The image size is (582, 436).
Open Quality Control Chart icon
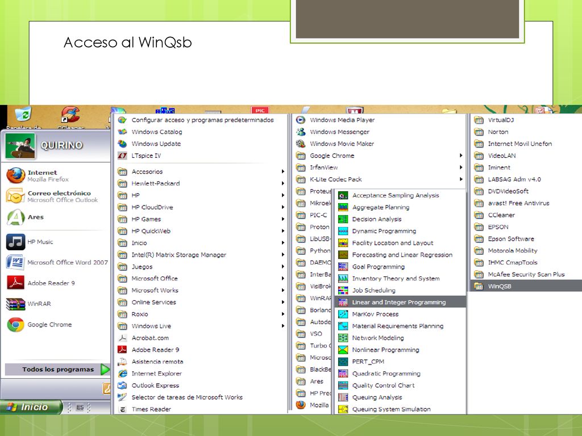click(343, 385)
